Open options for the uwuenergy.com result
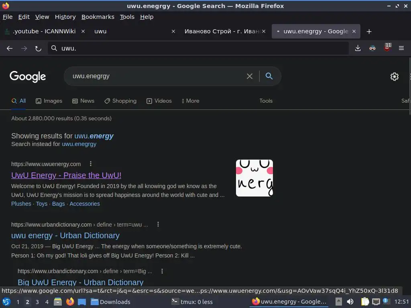Screen dimensions: 411x308 click(91, 164)
